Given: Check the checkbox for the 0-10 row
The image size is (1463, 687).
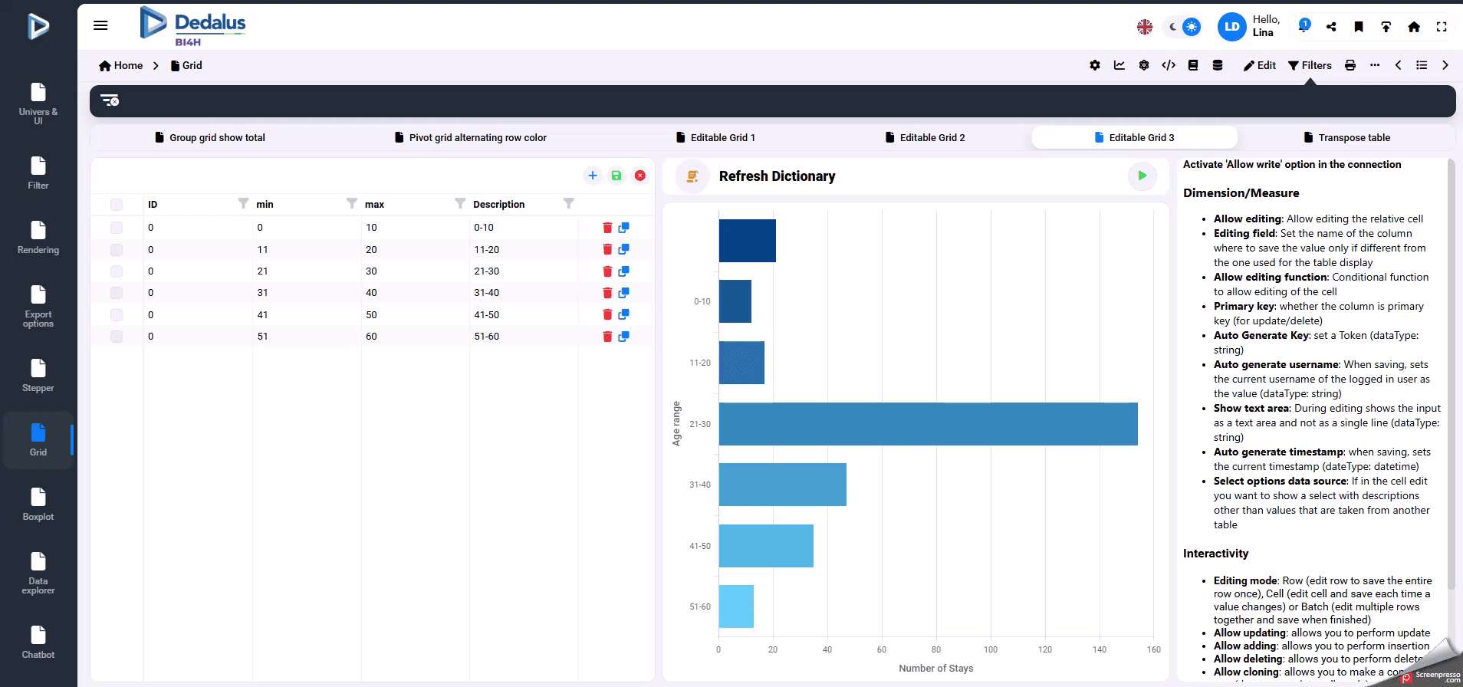Looking at the screenshot, I should tap(117, 228).
